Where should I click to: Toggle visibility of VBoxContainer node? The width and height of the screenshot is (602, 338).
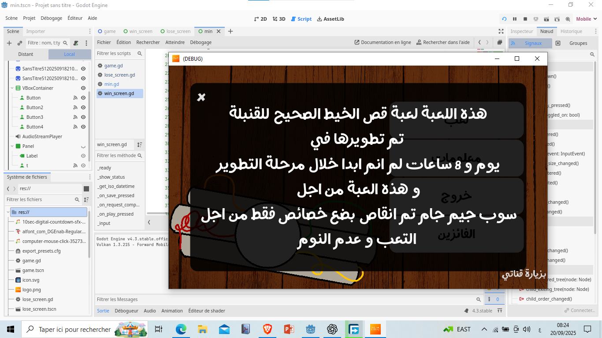[x=83, y=88]
